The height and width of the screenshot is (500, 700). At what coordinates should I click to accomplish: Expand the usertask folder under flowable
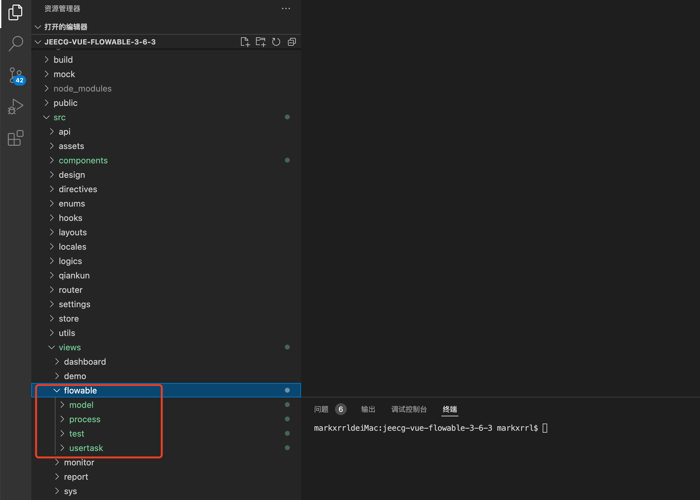[166, 448]
